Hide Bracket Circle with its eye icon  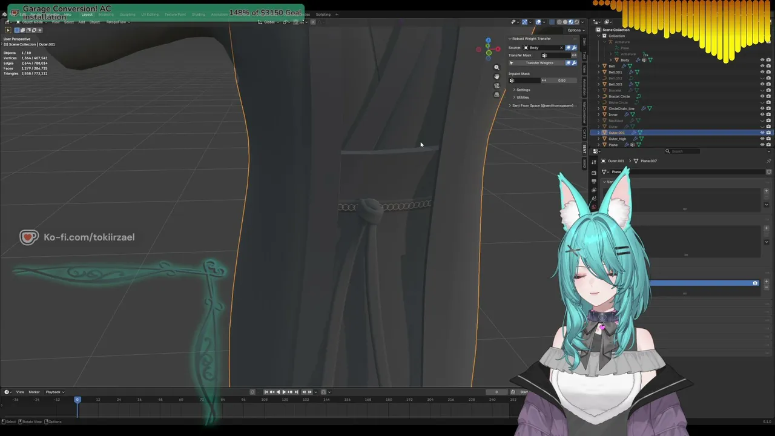click(x=762, y=96)
